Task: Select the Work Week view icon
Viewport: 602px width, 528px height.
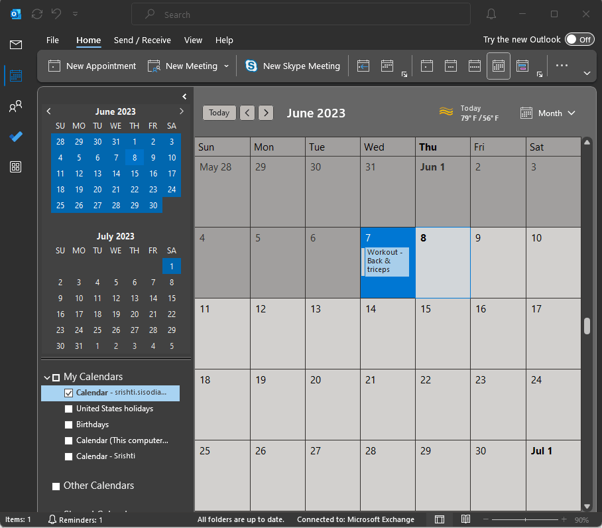Action: [450, 66]
